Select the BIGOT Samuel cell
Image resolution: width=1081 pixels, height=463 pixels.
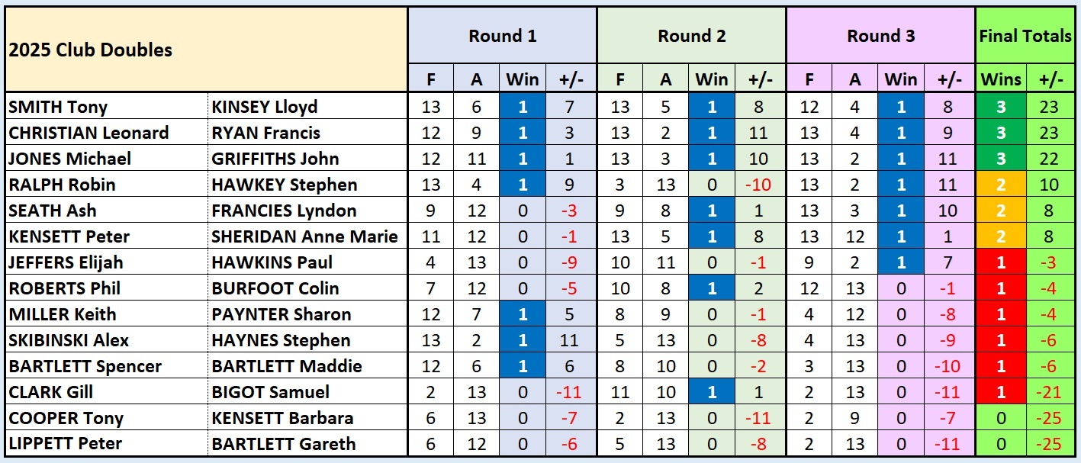[x=271, y=392]
